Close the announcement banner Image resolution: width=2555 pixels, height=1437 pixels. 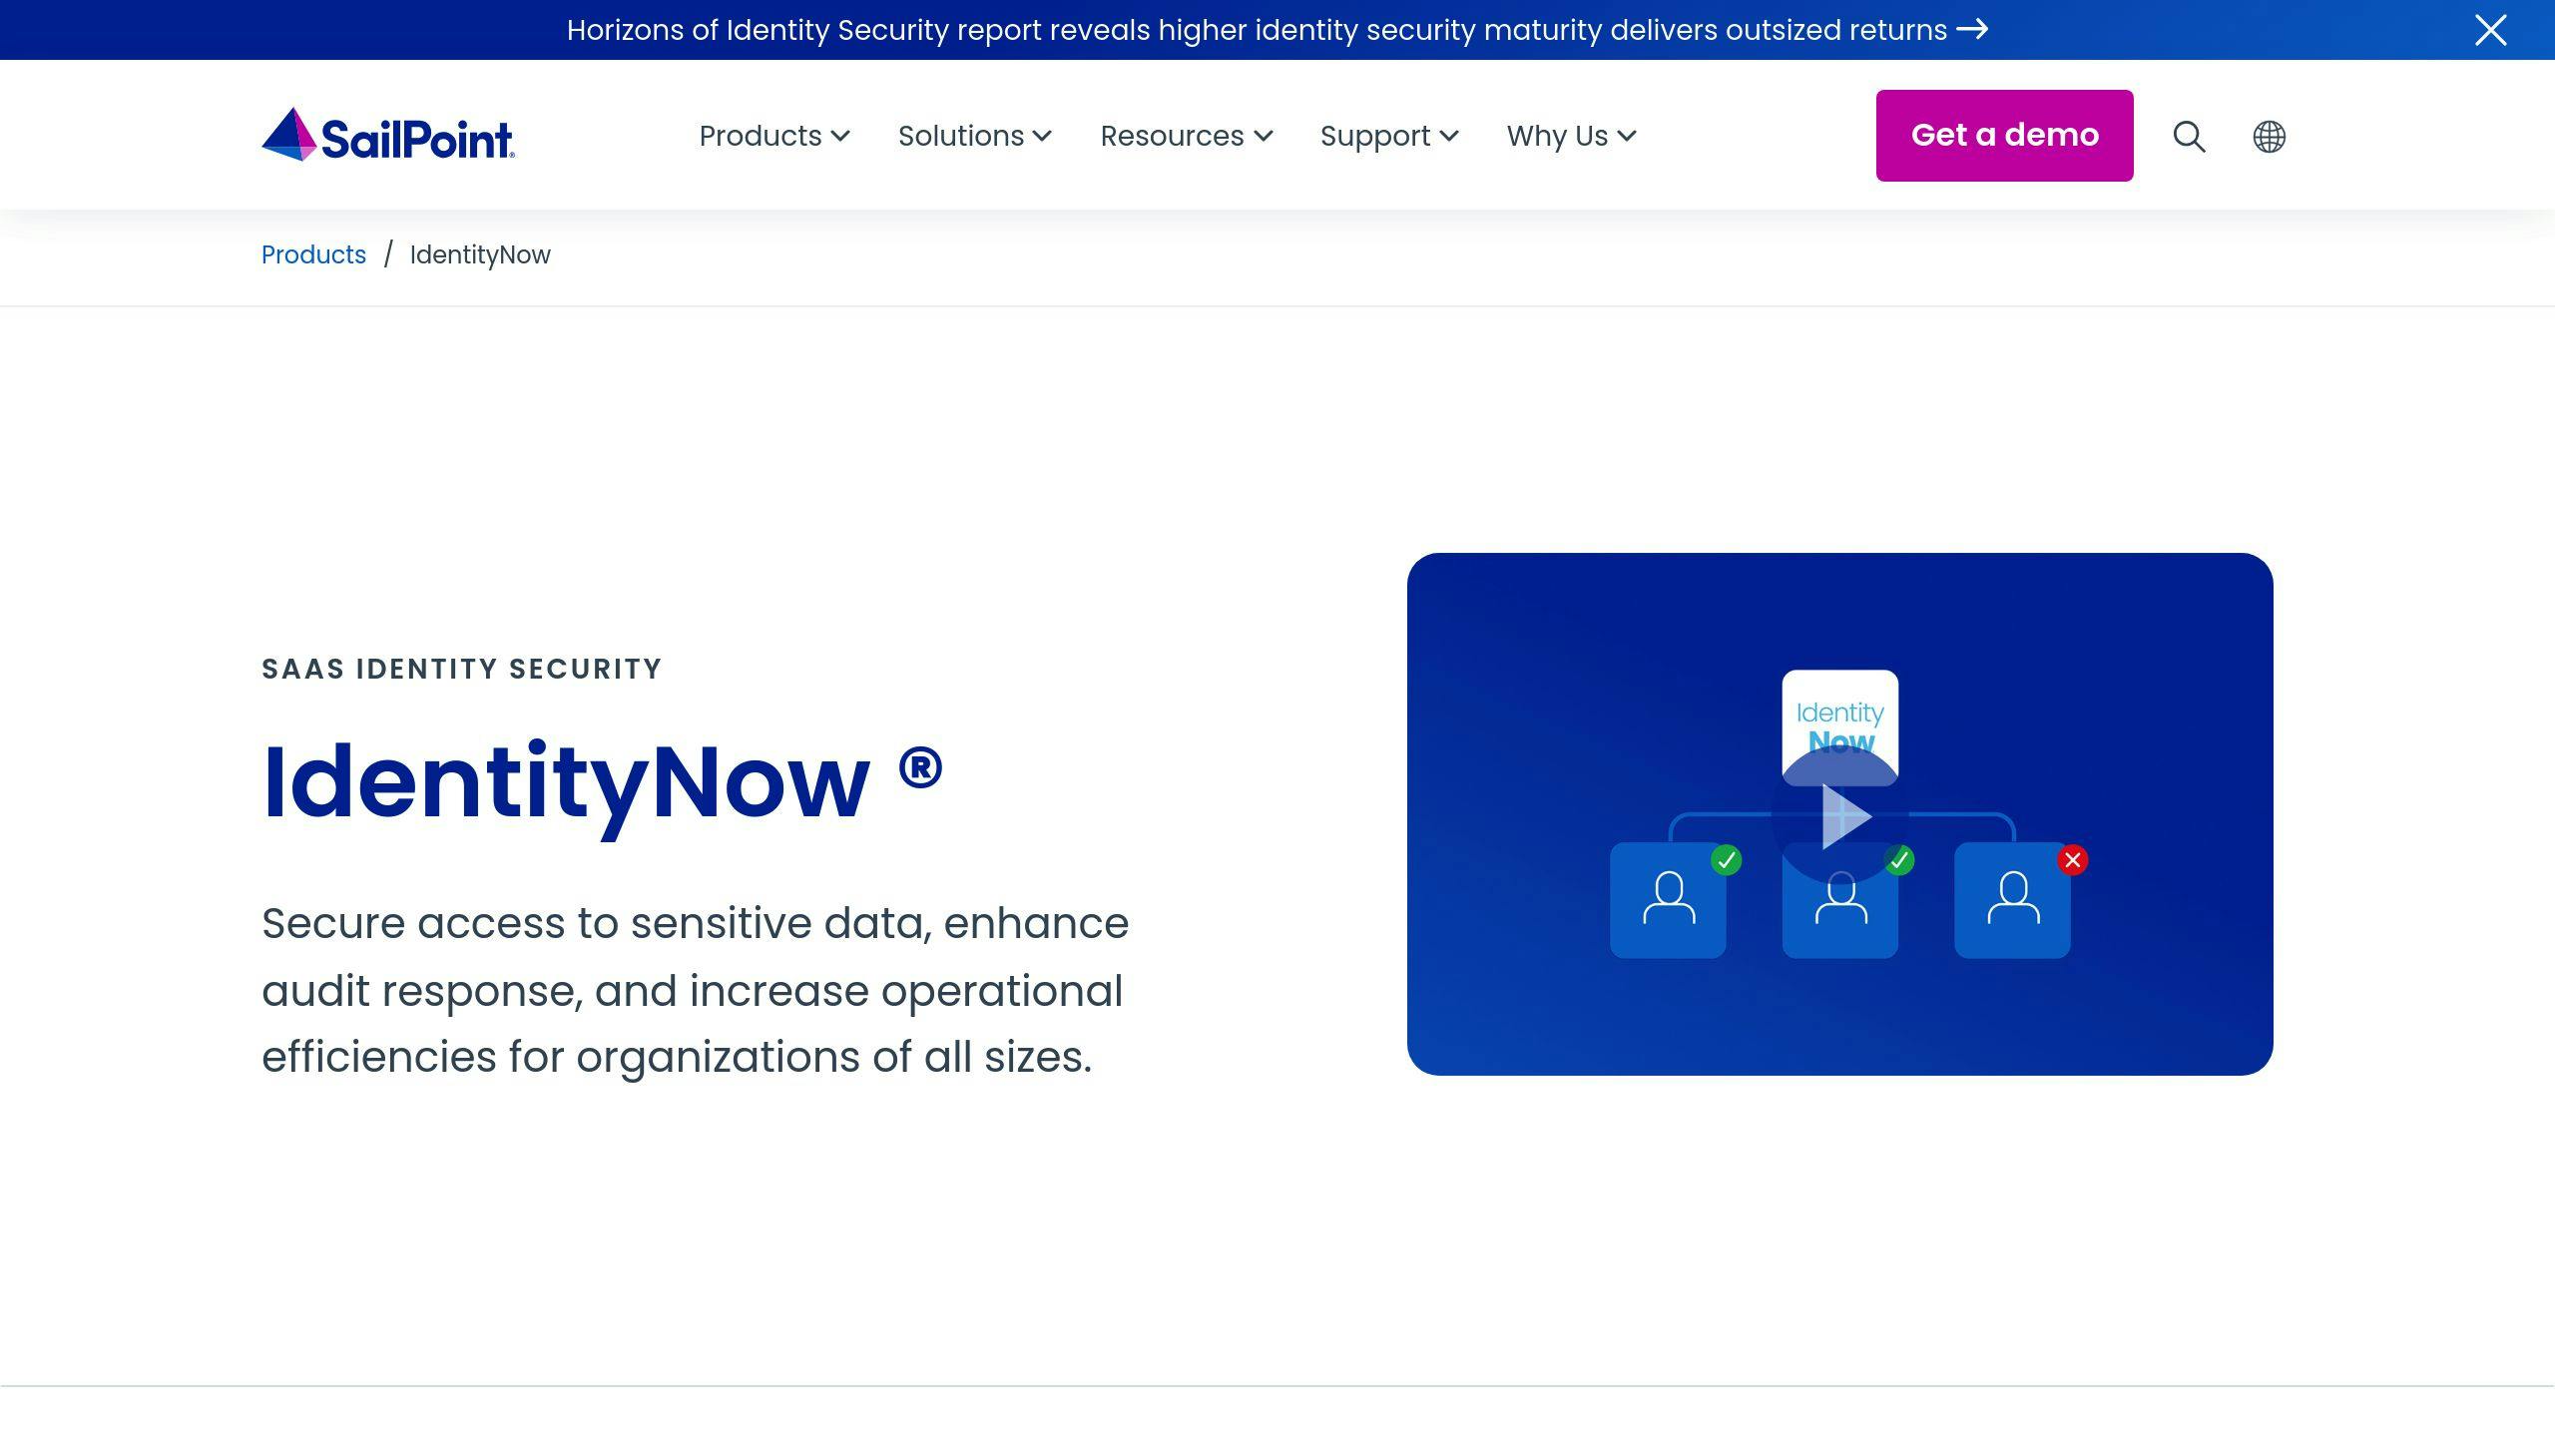pos(2490,30)
